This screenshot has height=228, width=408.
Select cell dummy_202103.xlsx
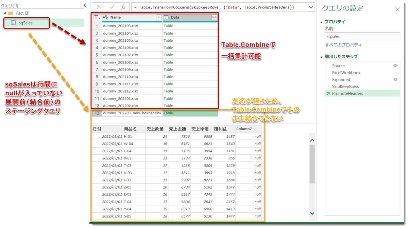coord(132,26)
